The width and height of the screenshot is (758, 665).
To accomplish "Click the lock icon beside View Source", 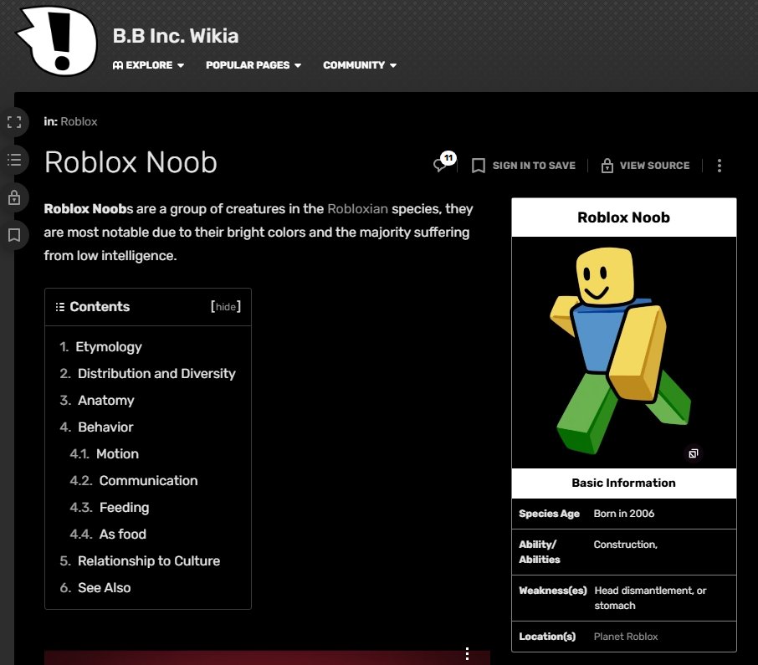I will [607, 166].
